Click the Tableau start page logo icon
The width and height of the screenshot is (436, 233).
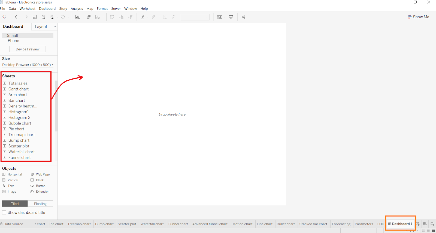pos(4,17)
